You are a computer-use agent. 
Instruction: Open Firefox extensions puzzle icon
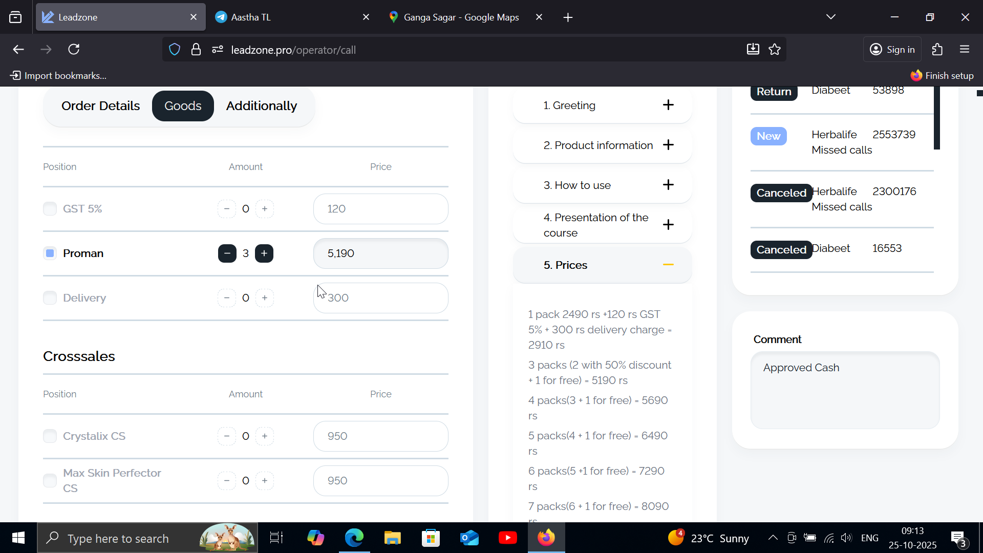click(937, 50)
